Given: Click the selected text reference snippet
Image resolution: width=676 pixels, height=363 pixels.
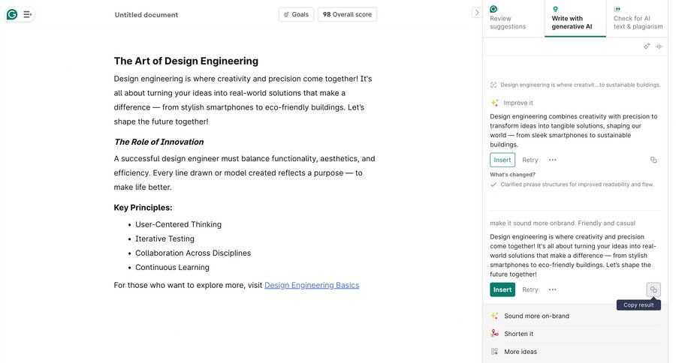Looking at the screenshot, I should click(575, 85).
